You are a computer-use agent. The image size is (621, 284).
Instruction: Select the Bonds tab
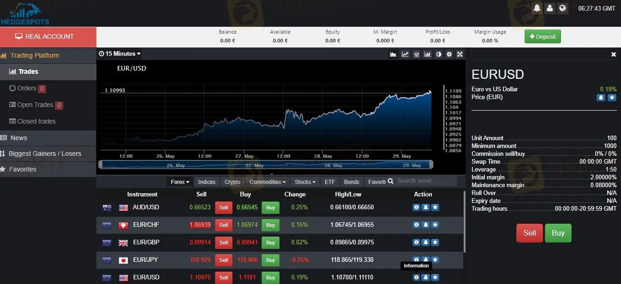pos(352,182)
